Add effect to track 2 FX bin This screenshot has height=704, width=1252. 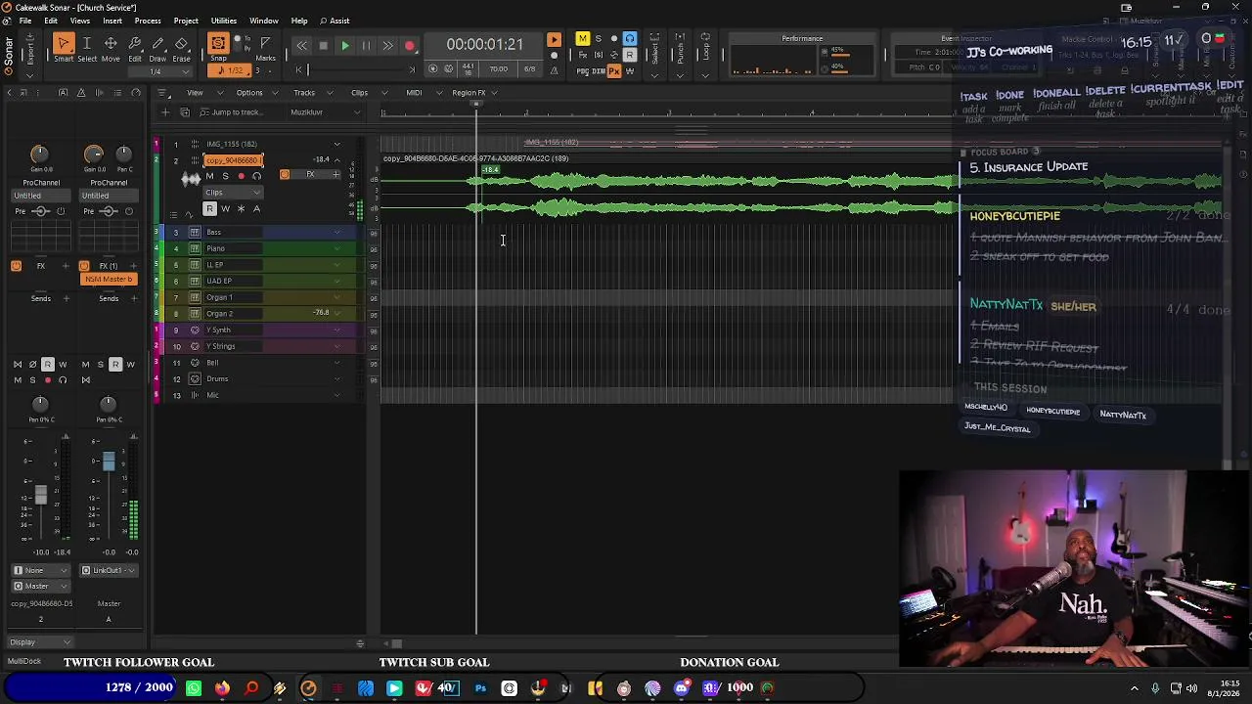[x=335, y=175]
